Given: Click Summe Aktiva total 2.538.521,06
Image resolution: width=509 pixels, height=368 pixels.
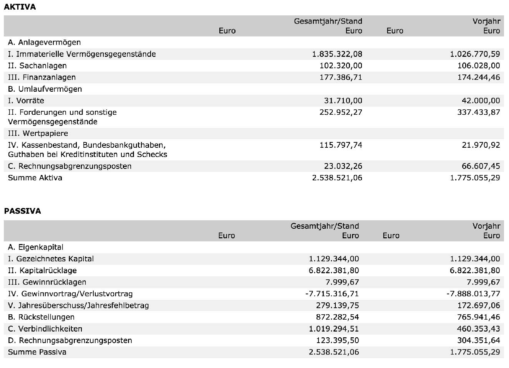Looking at the screenshot, I should click(x=337, y=178).
